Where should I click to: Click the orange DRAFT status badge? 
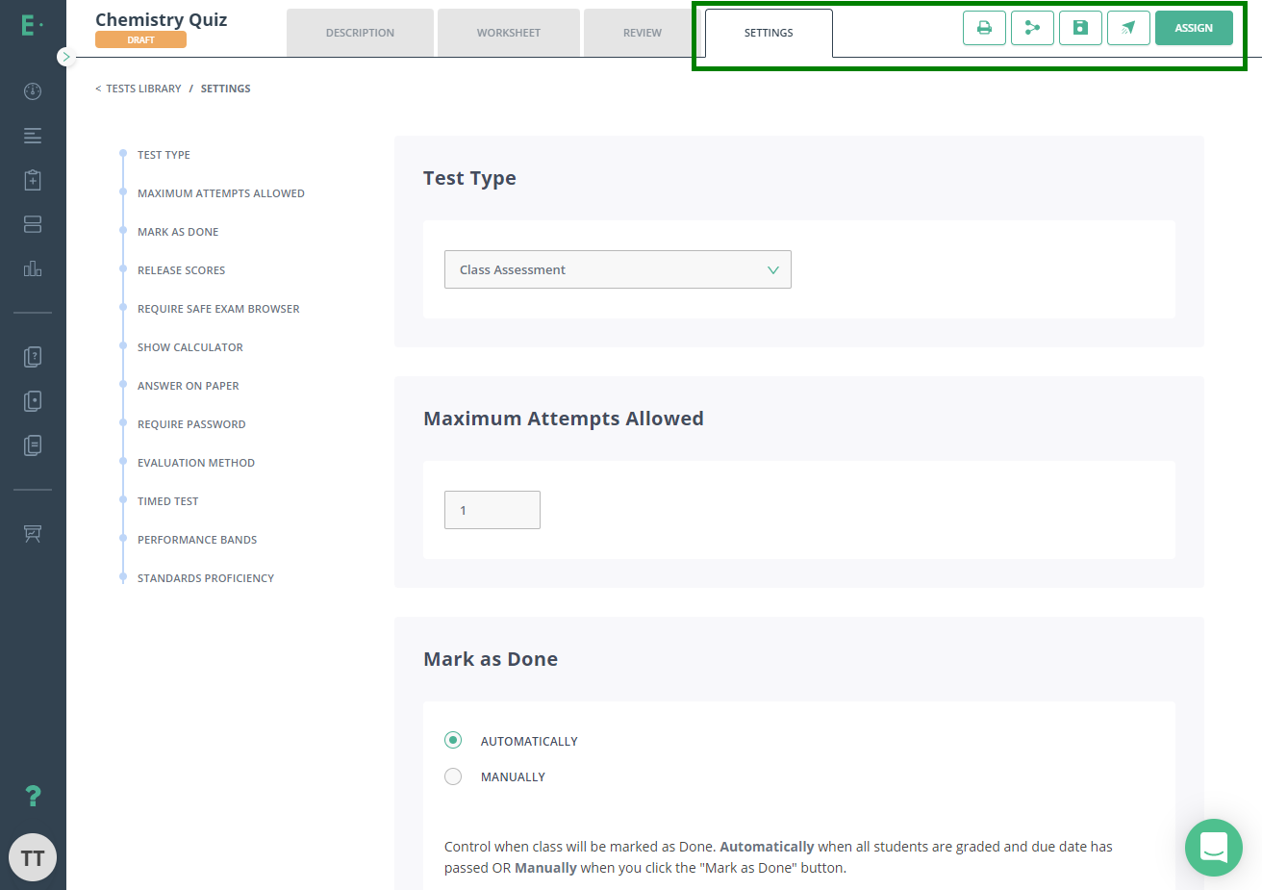(140, 40)
